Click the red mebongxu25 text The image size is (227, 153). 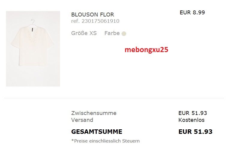click(146, 50)
